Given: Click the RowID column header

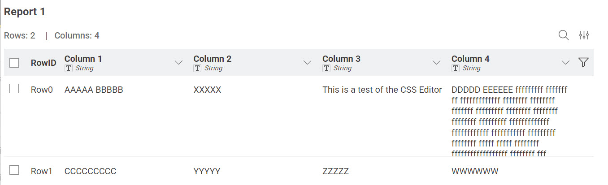Looking at the screenshot, I should (x=43, y=63).
